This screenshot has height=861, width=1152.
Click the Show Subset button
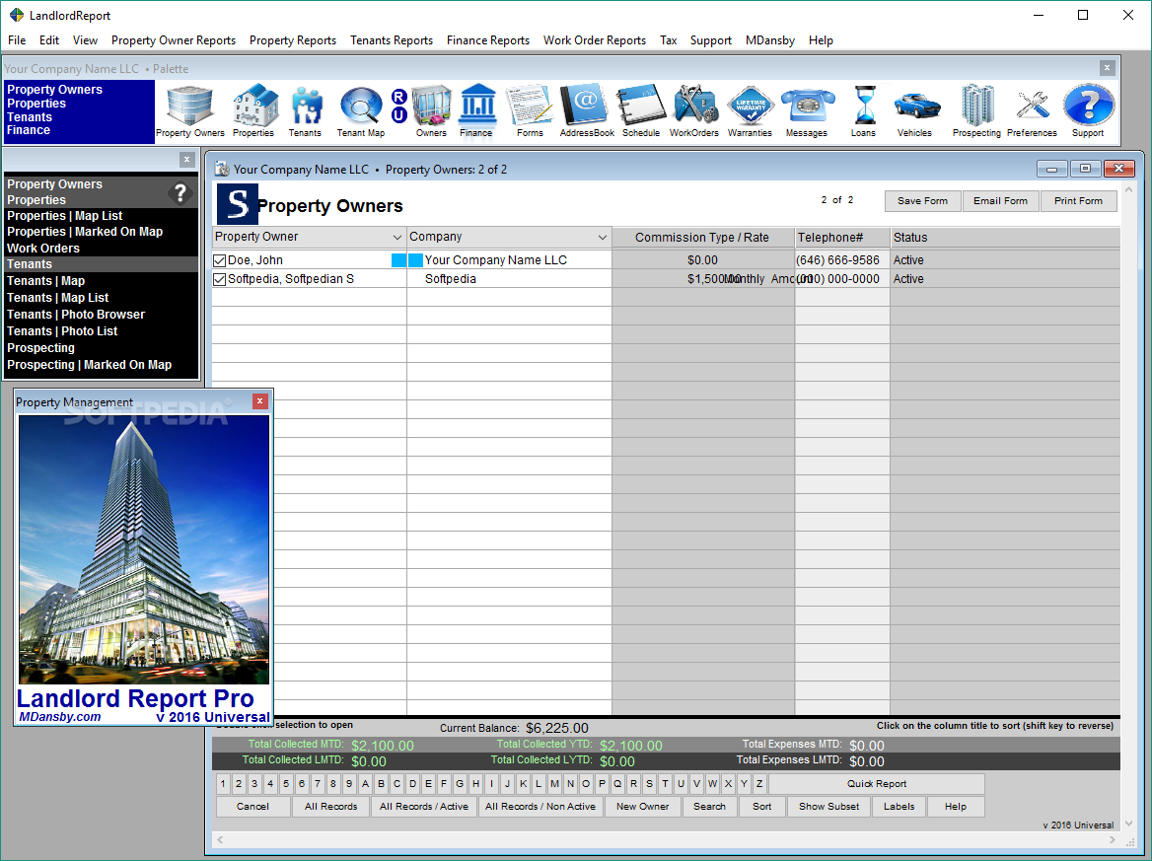click(x=828, y=807)
